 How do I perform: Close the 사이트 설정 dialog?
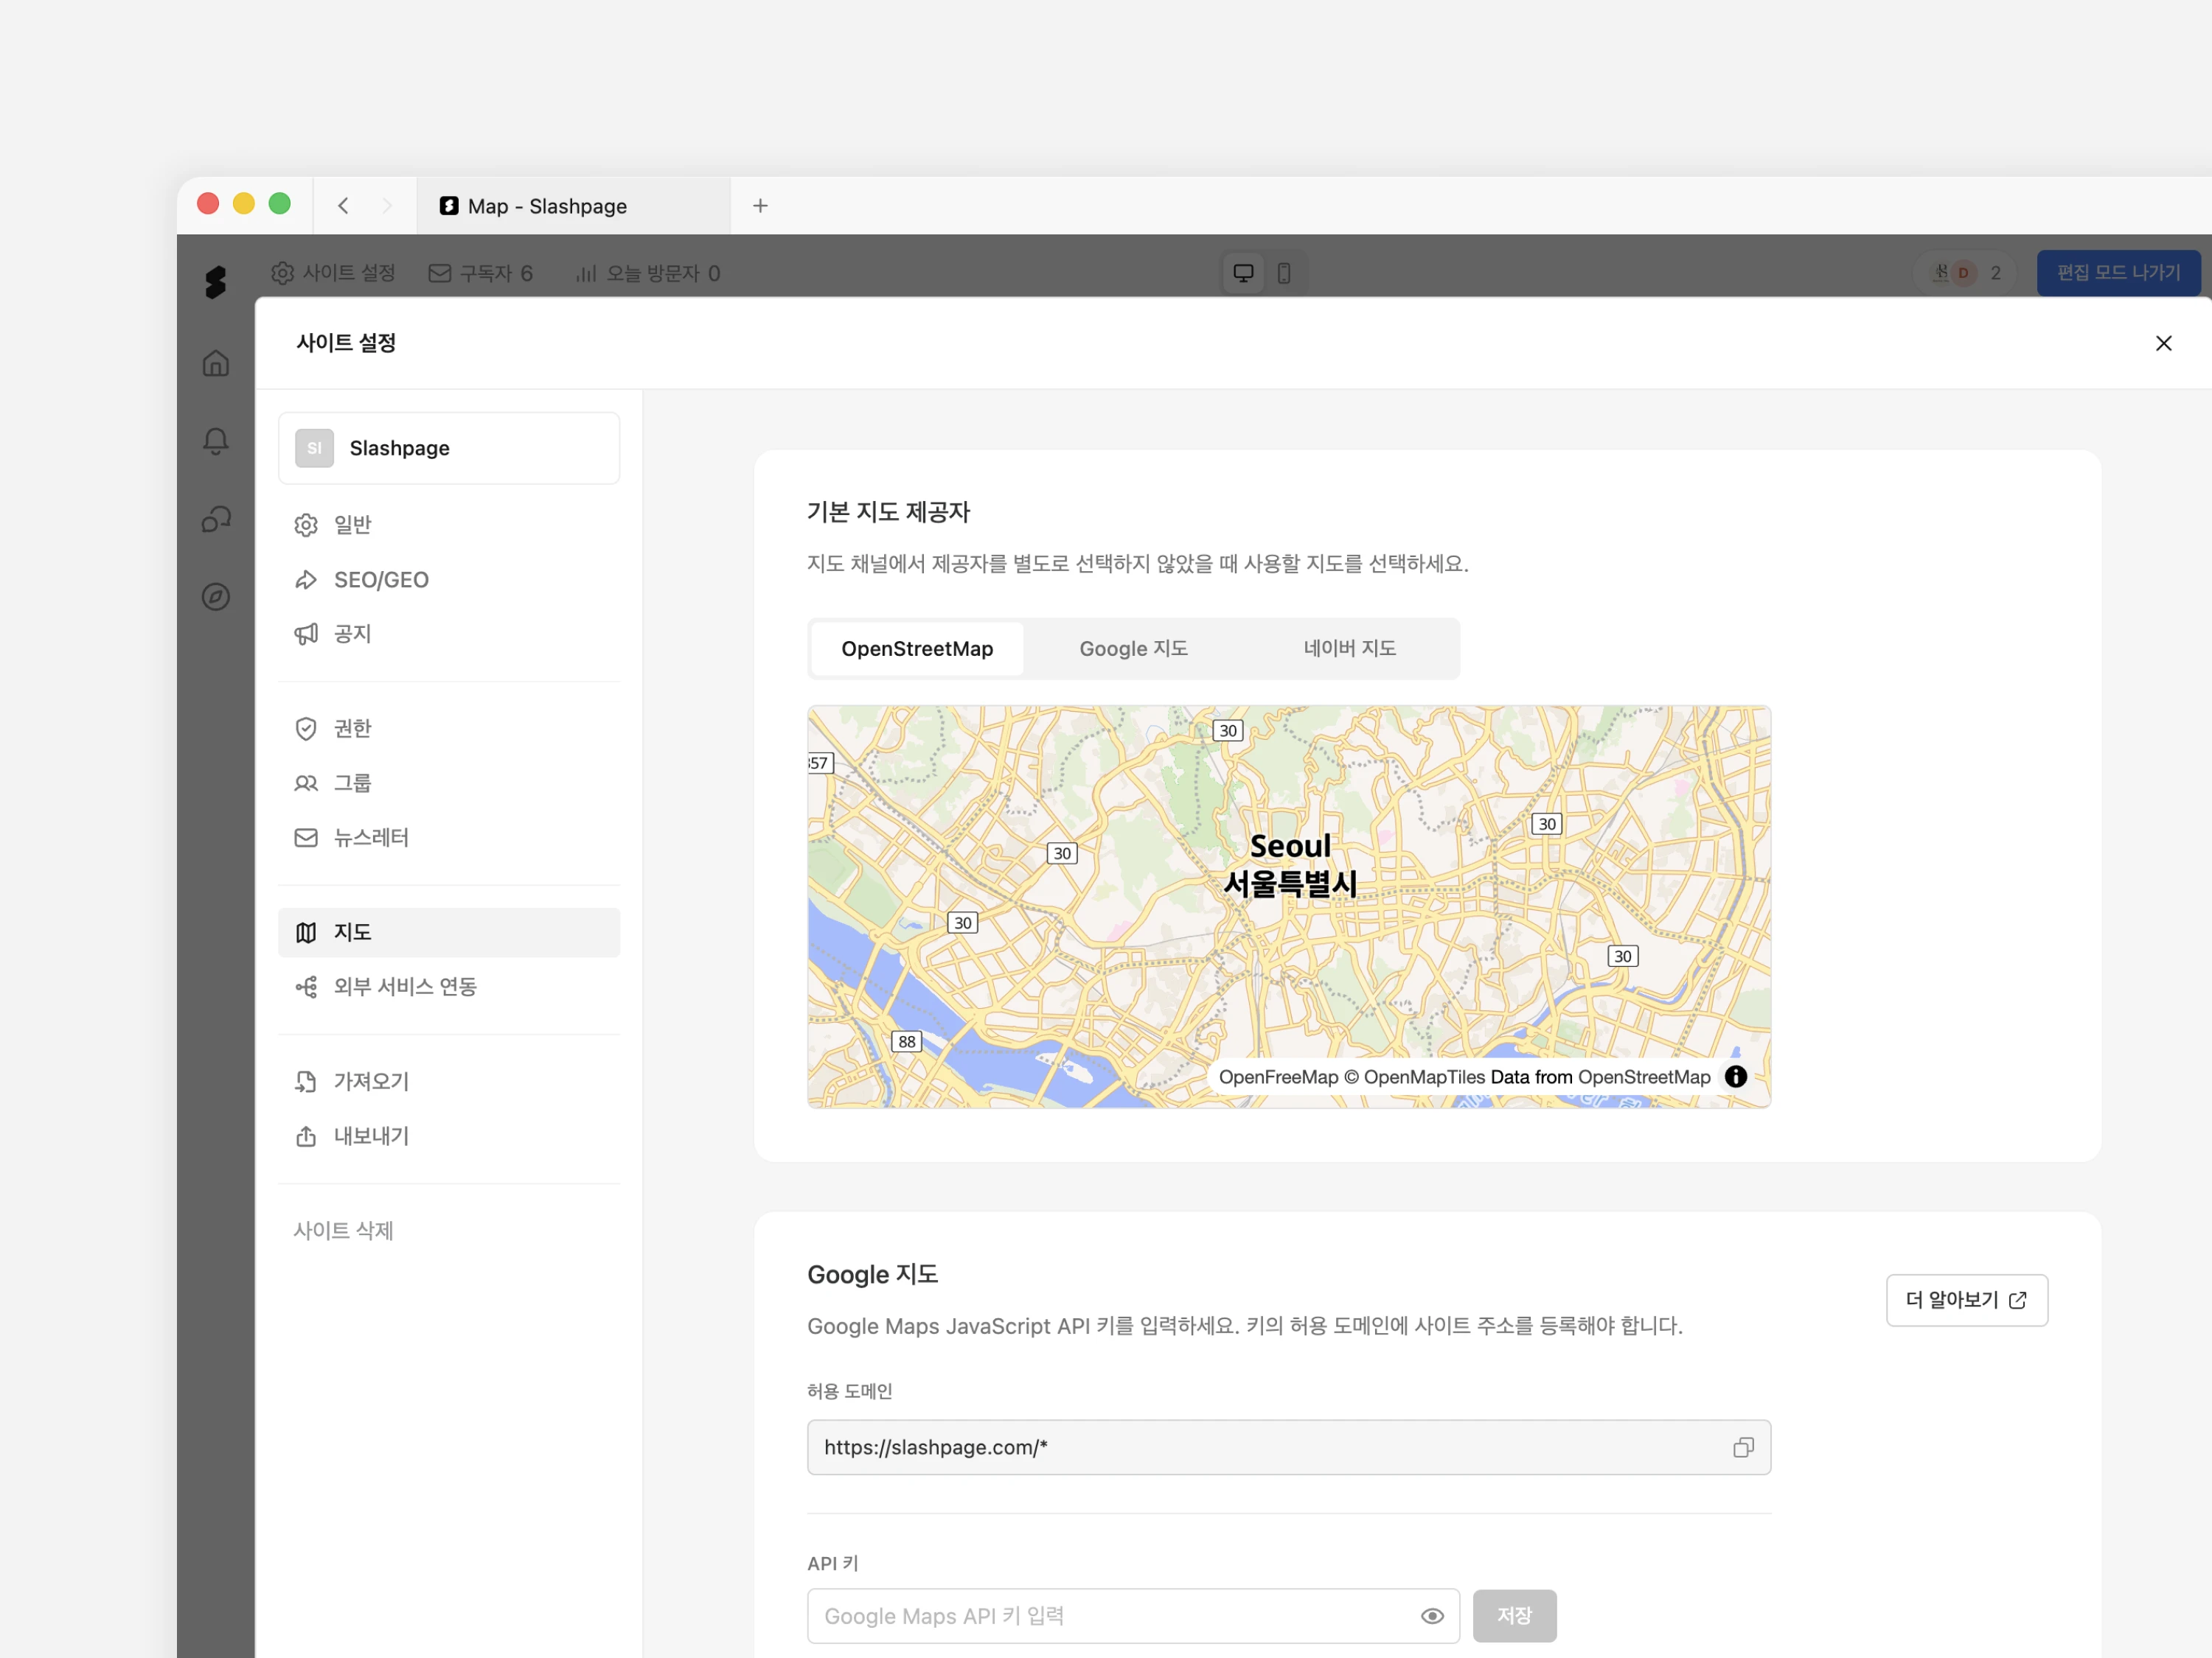click(2163, 344)
